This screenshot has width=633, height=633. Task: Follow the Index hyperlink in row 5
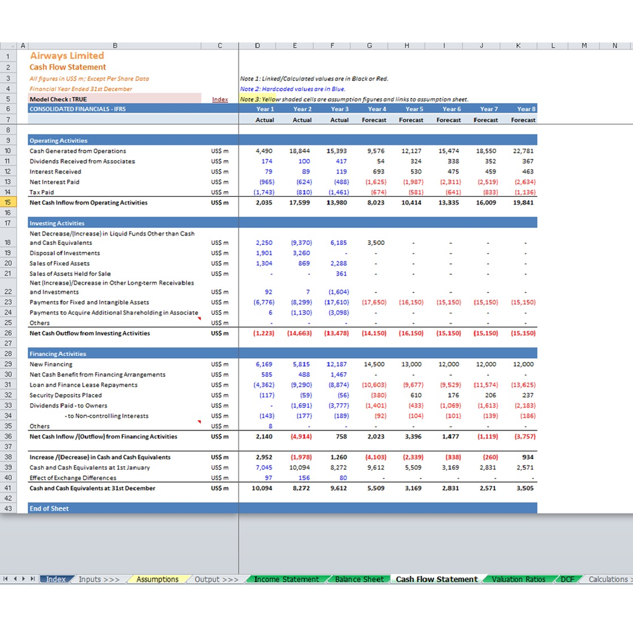coord(220,99)
